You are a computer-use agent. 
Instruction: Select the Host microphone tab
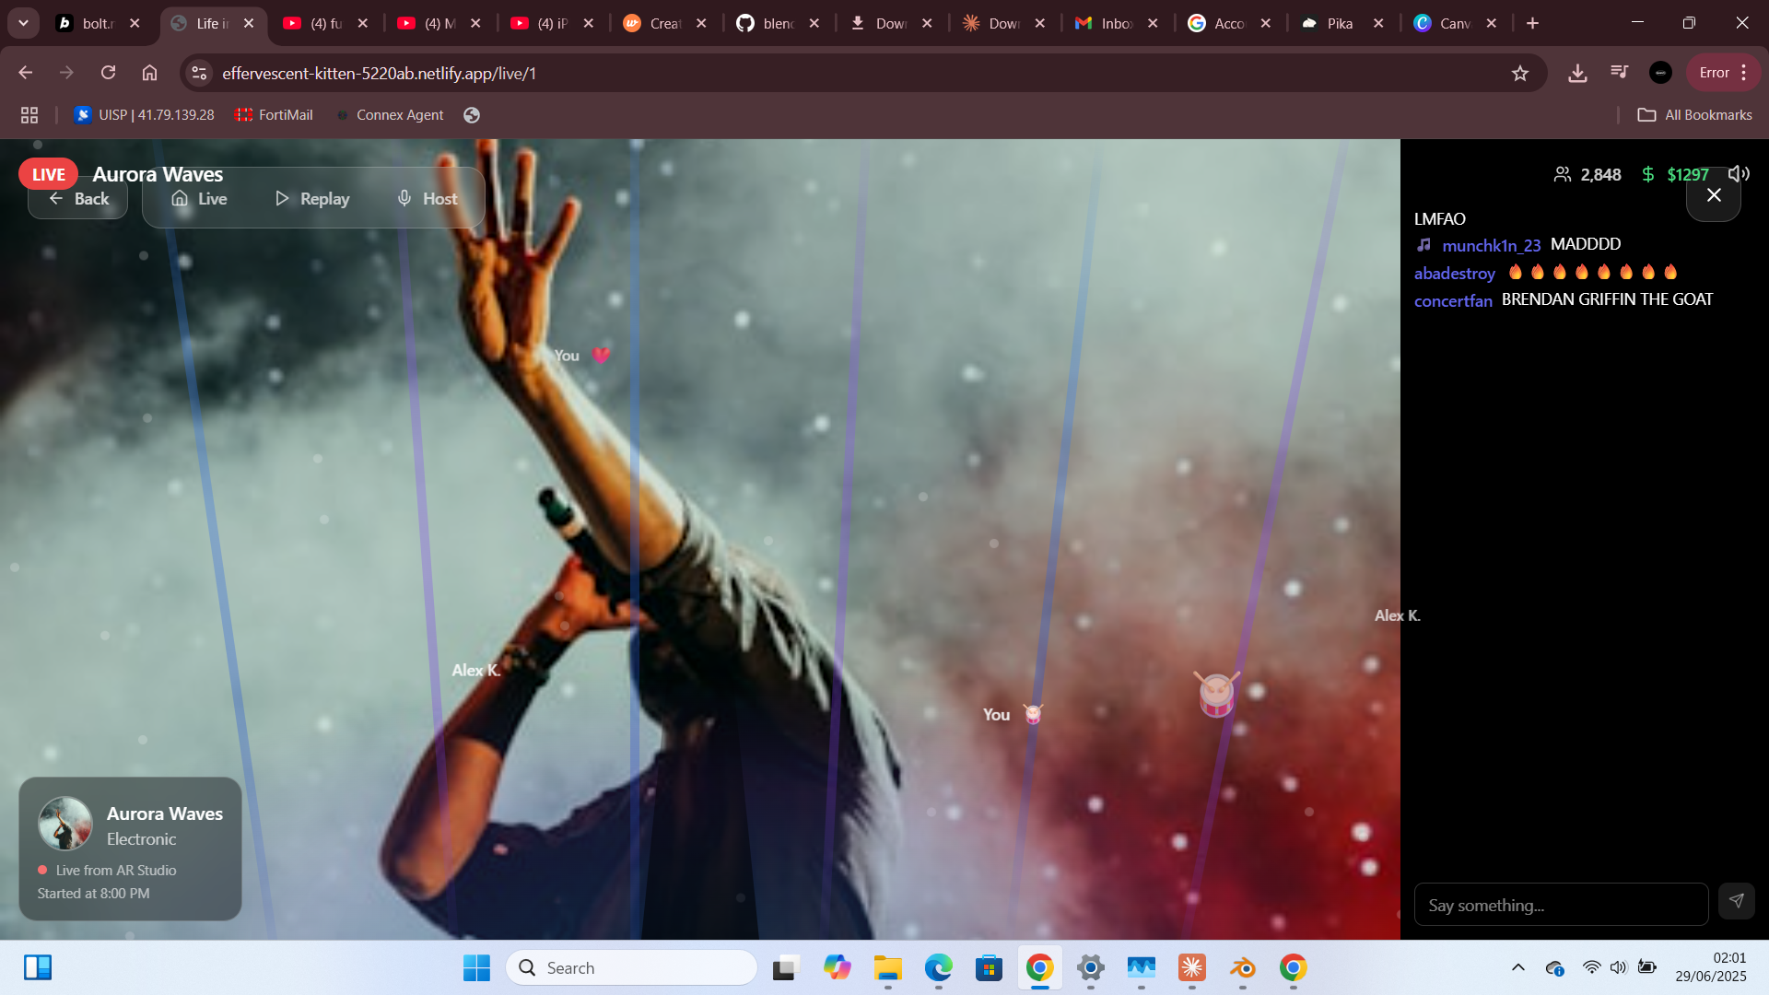point(427,199)
